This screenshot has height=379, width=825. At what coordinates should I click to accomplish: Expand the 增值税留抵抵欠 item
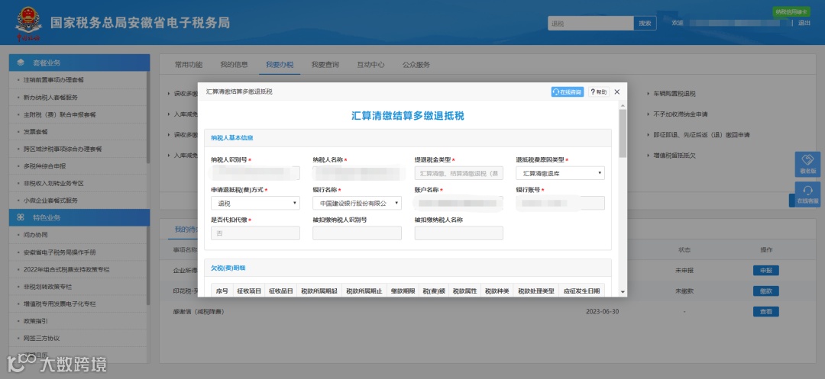pyautogui.click(x=674, y=156)
